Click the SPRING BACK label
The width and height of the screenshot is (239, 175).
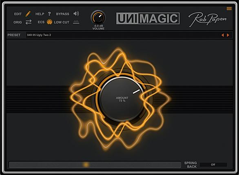(x=190, y=165)
